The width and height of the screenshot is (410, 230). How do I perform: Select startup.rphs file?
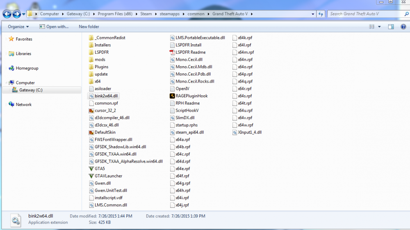(184, 125)
